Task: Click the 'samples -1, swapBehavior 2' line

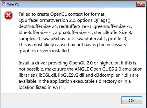Action: (74, 39)
